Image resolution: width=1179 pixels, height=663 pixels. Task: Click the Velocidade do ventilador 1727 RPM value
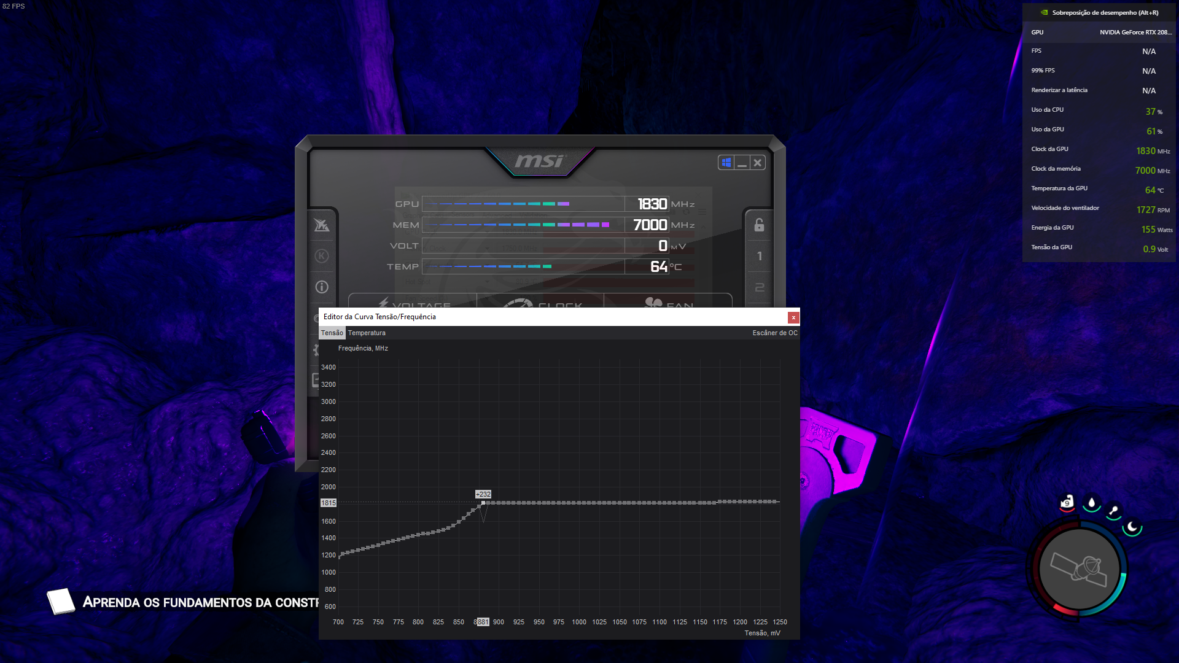click(1153, 209)
